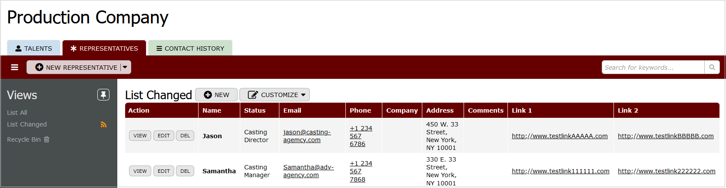726x188 pixels.
Task: Open the testlink111111.com link
Action: (560, 171)
